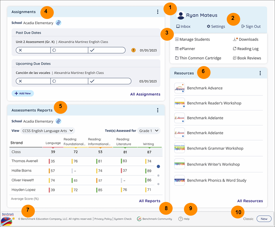Viewport: 275px width, 227px height.
Task: Click switch-school icon in Assessments Reports
Action: (58, 121)
